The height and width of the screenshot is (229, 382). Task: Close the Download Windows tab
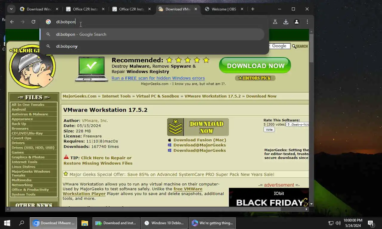click(57, 9)
